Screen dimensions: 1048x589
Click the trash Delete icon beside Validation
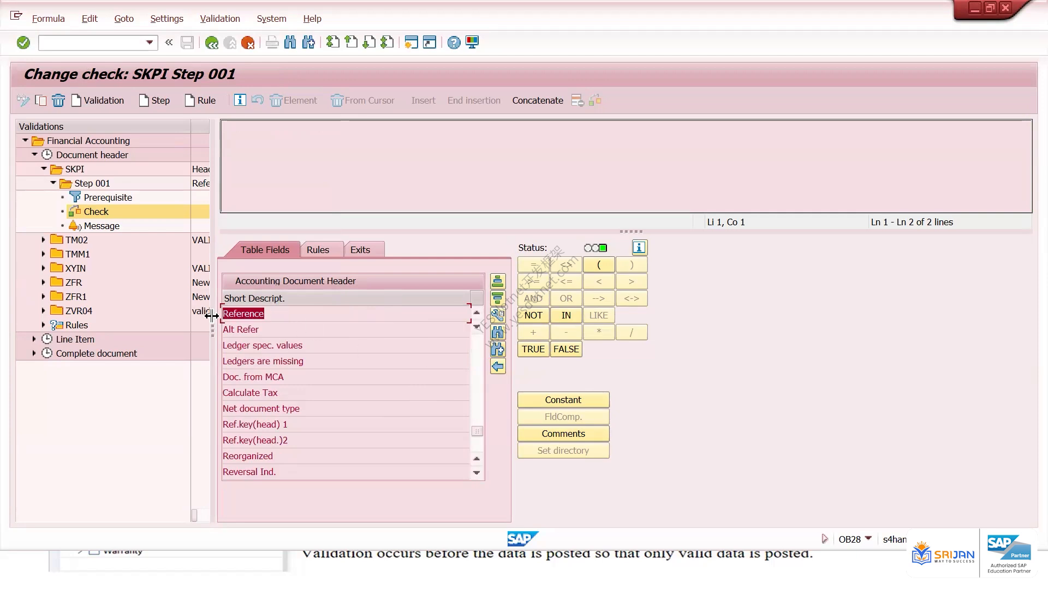click(x=58, y=100)
